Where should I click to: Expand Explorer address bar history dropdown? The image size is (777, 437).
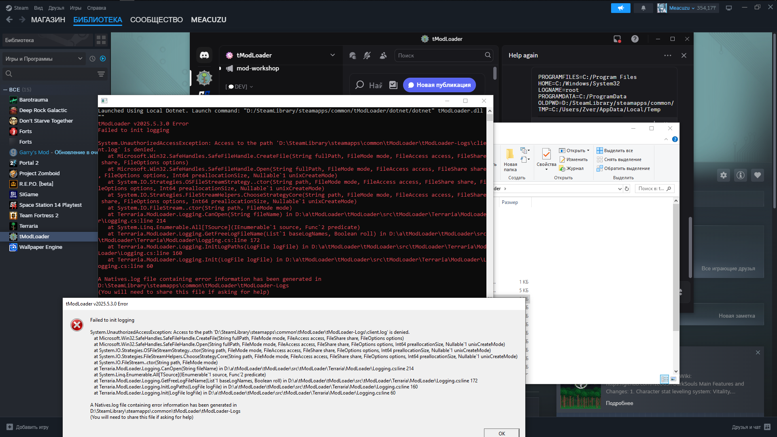pos(620,189)
